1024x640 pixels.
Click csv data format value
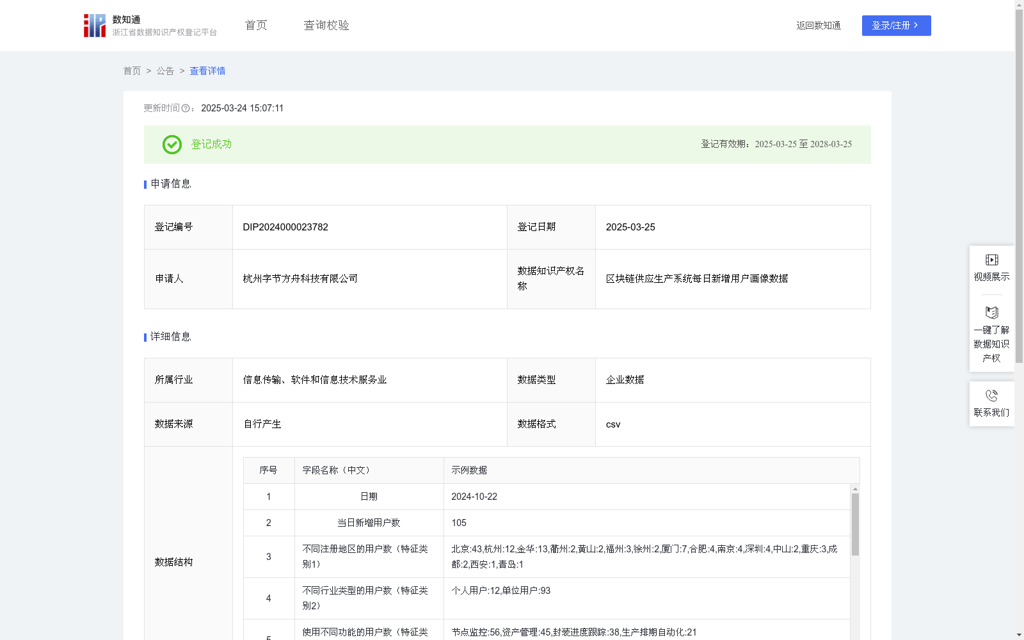click(613, 424)
